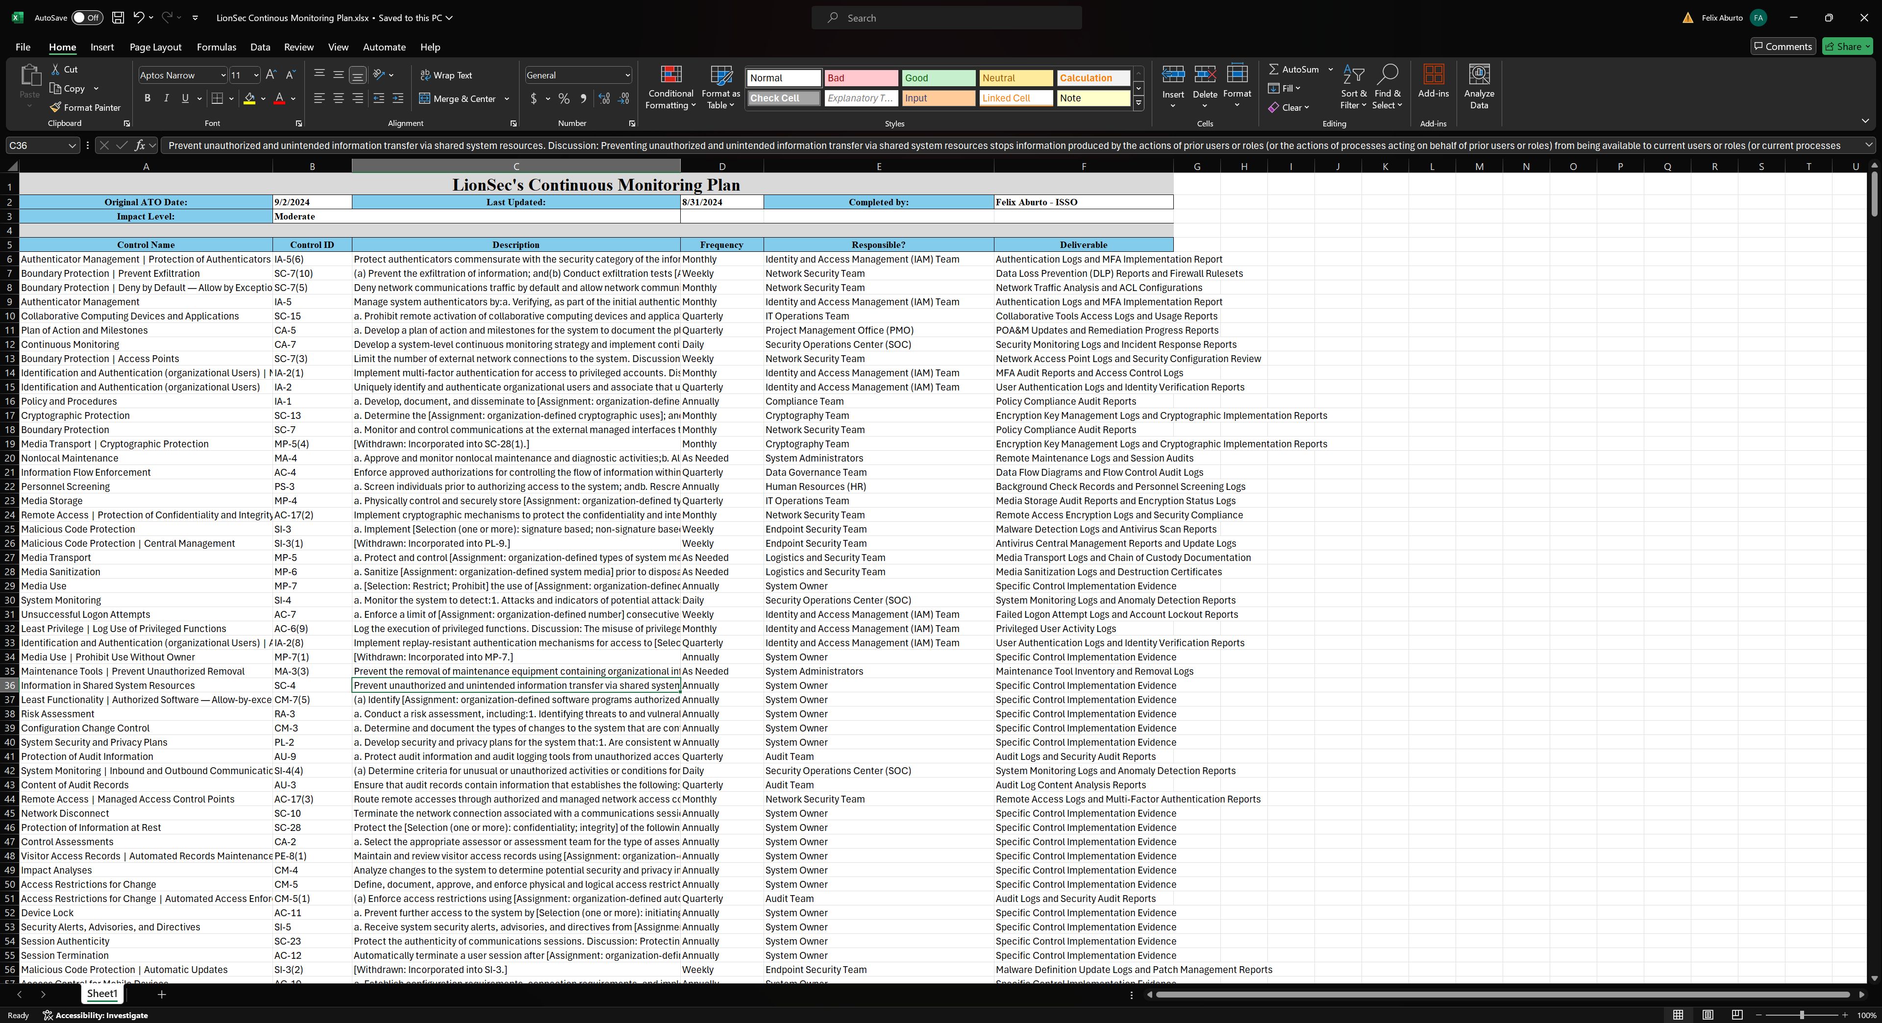
Task: Click the Format Painter brush icon
Action: click(x=55, y=107)
